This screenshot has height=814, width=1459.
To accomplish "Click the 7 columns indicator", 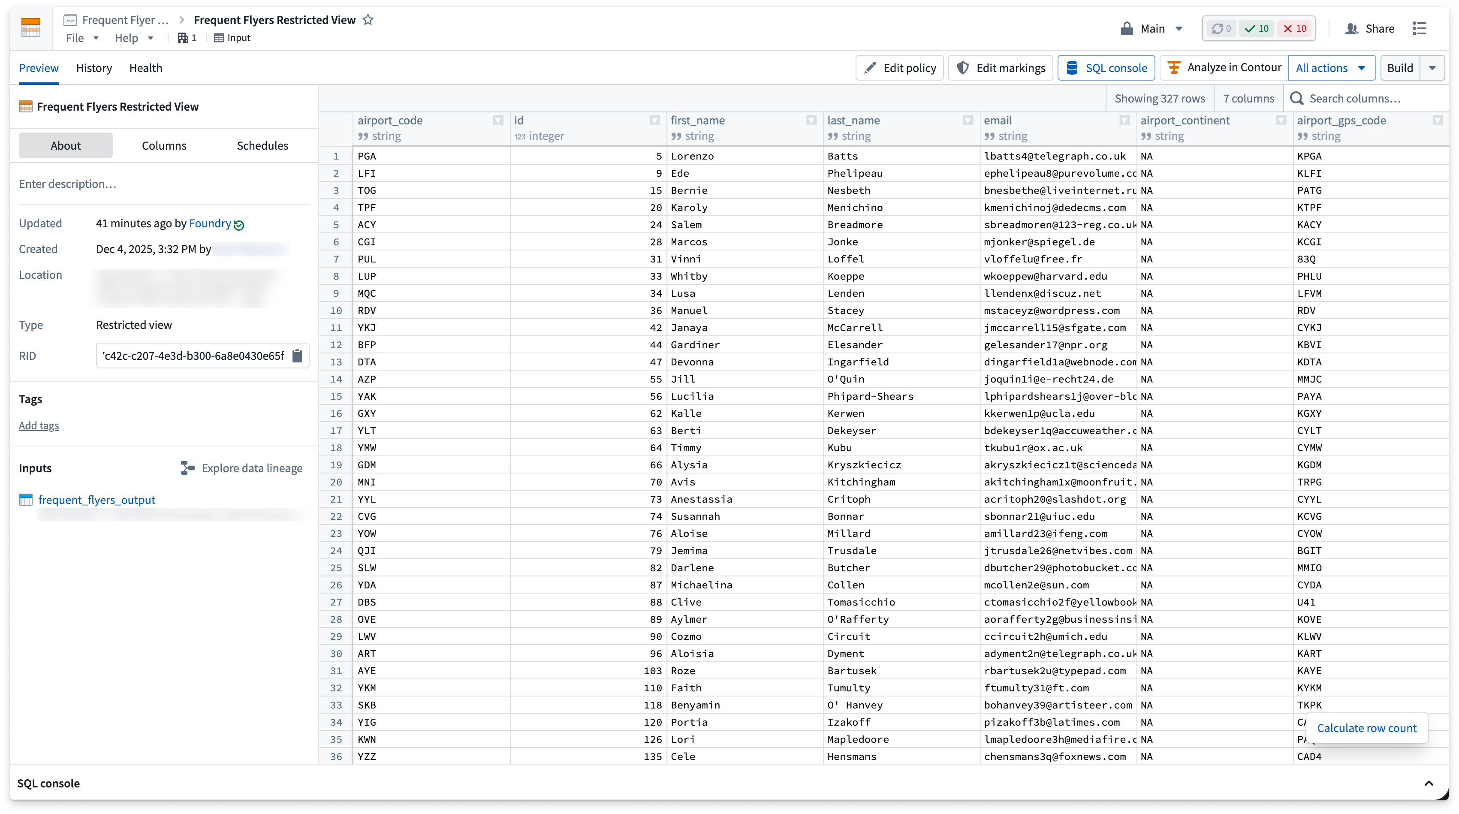I will point(1248,99).
